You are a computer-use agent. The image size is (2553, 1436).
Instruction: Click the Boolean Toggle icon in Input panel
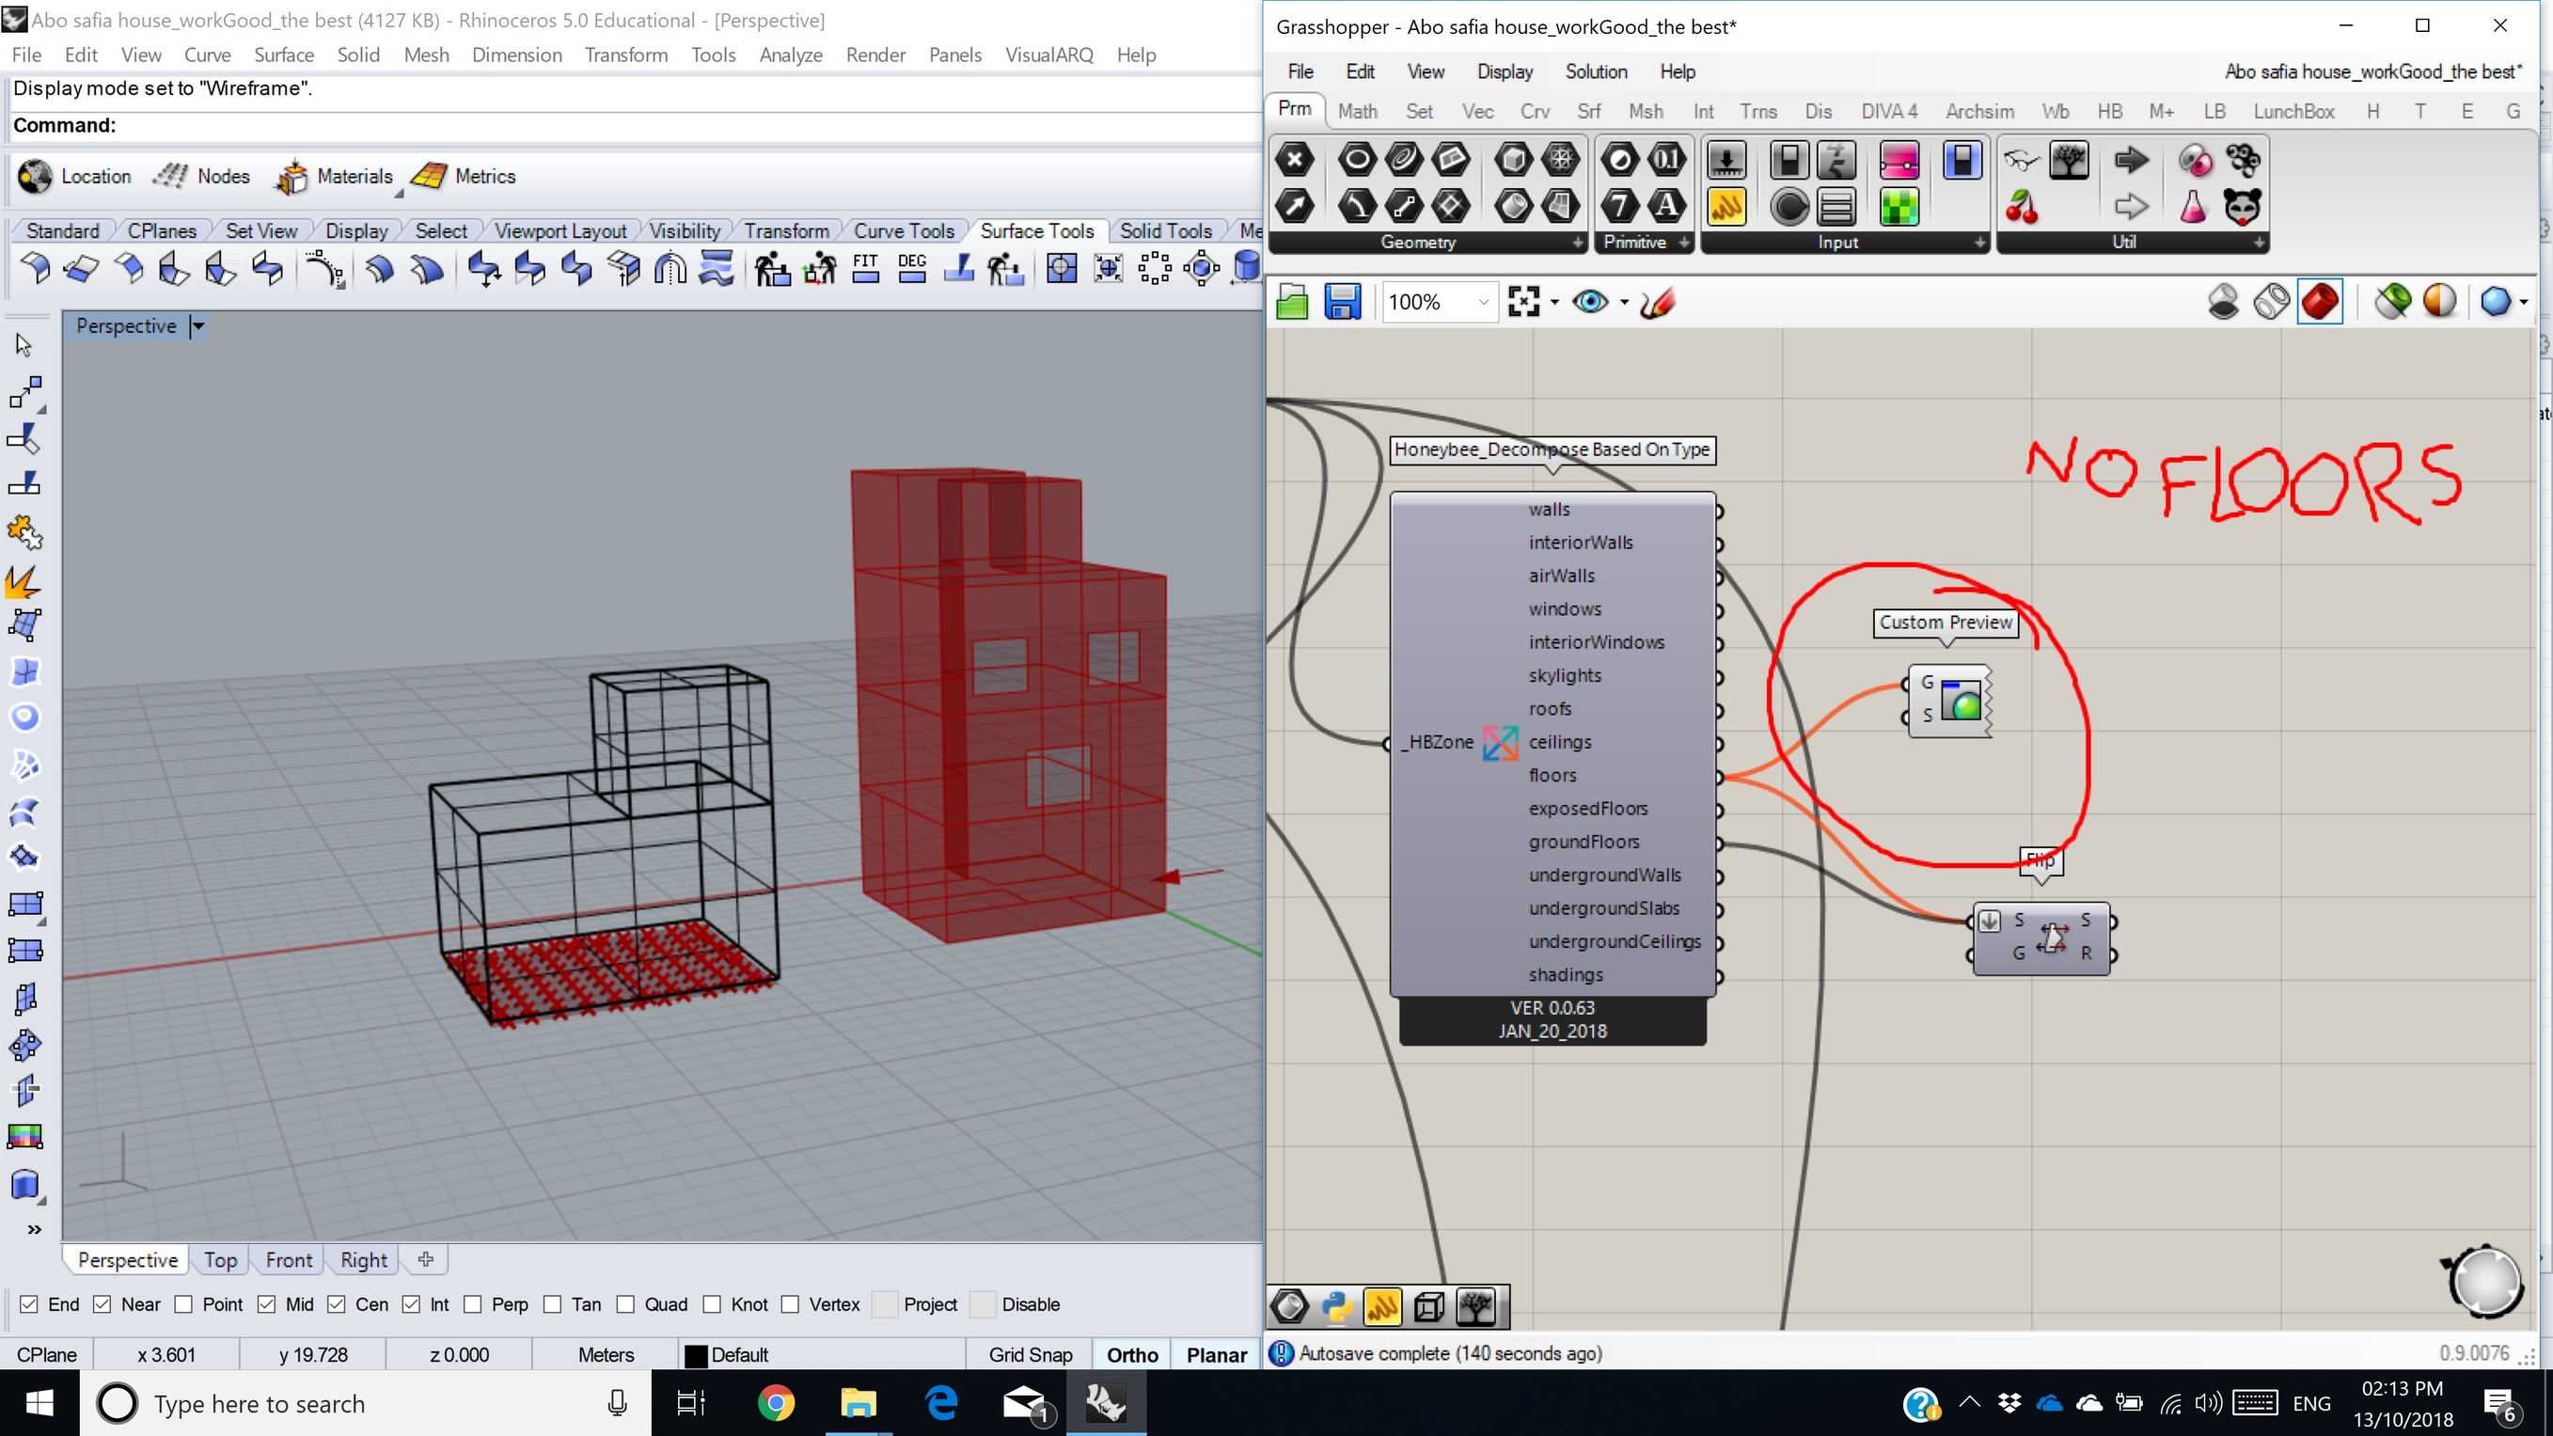pos(1789,160)
